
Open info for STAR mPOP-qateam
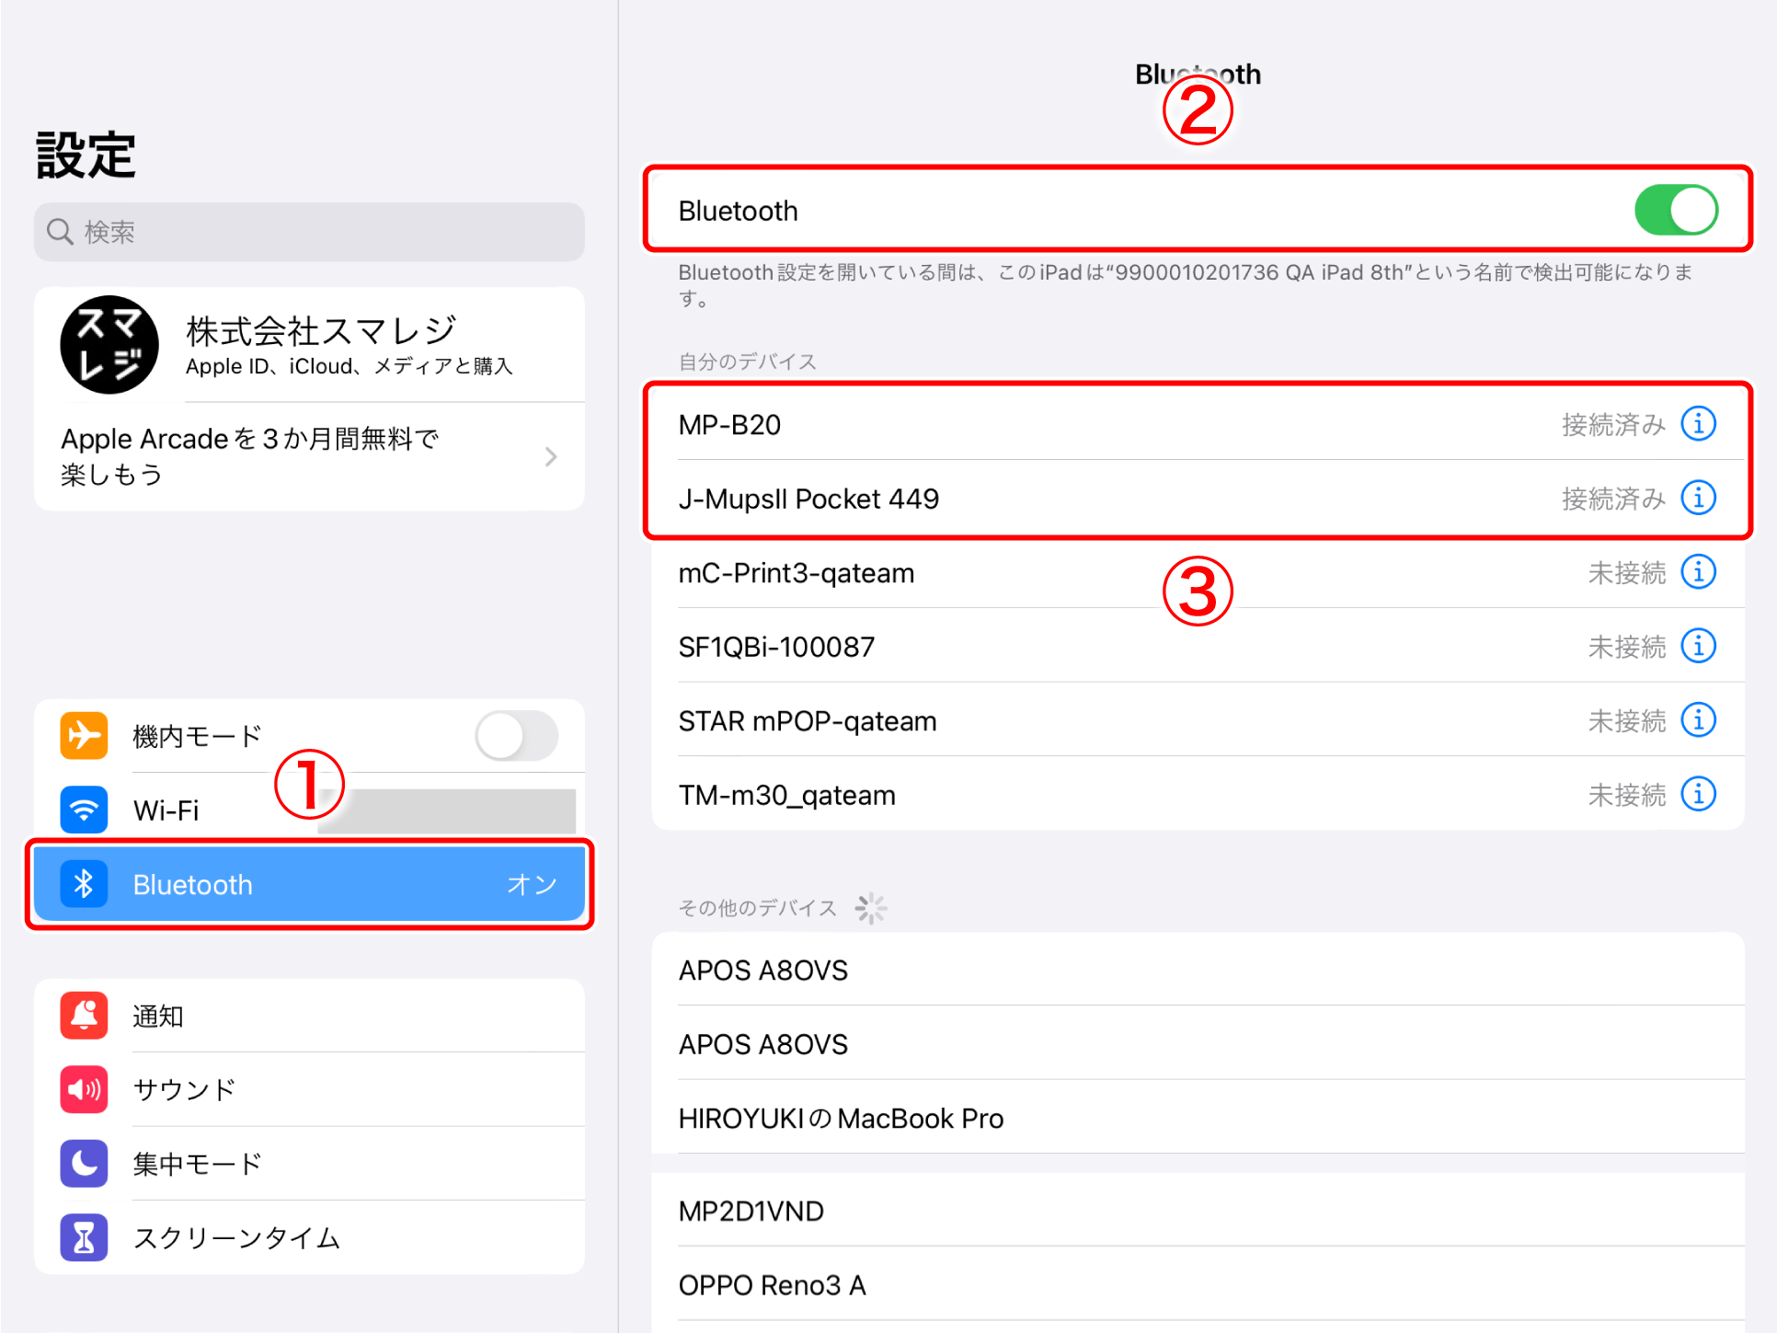point(1698,720)
